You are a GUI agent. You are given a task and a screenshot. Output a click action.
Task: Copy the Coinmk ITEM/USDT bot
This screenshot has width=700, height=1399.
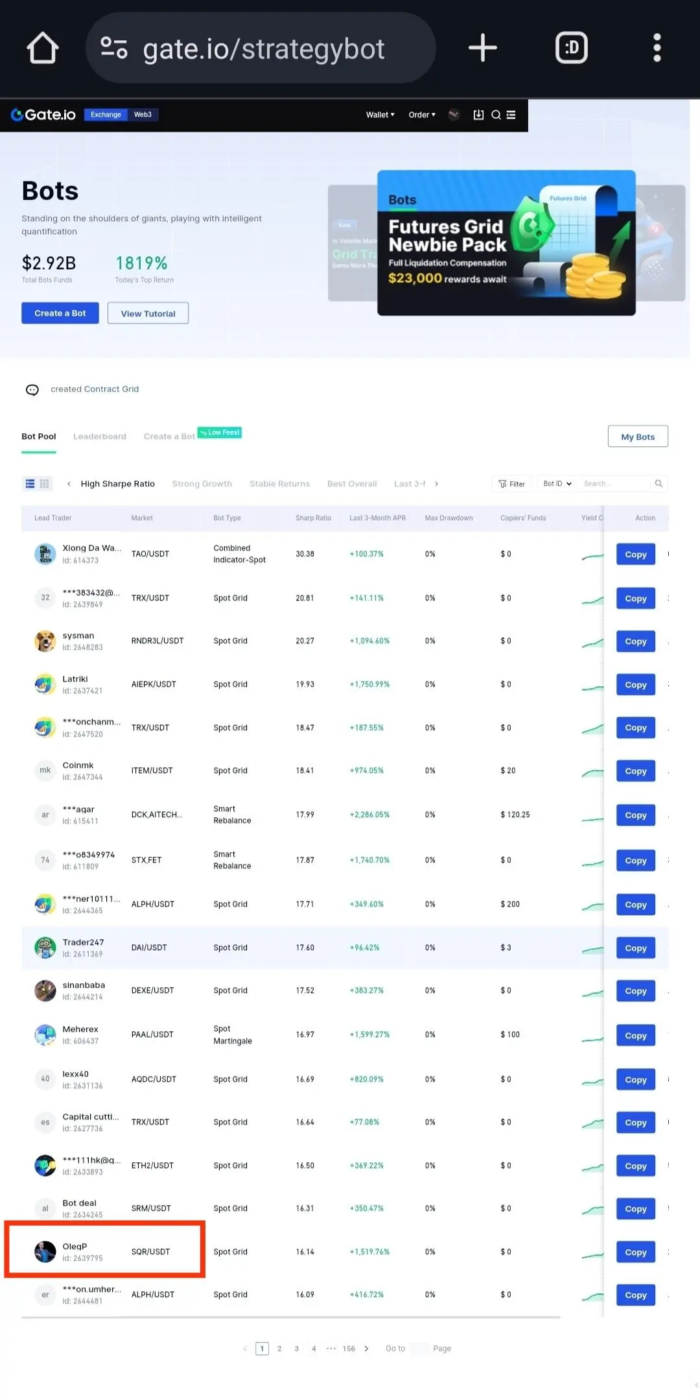636,771
